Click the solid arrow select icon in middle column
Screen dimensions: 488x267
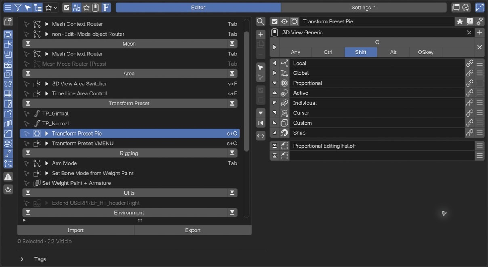261,68
